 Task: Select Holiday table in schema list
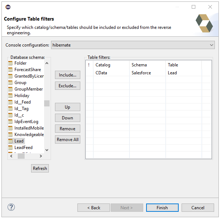pyautogui.click(x=22, y=96)
